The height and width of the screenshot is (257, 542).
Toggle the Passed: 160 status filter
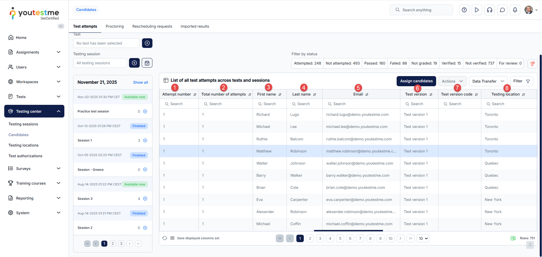coord(374,63)
